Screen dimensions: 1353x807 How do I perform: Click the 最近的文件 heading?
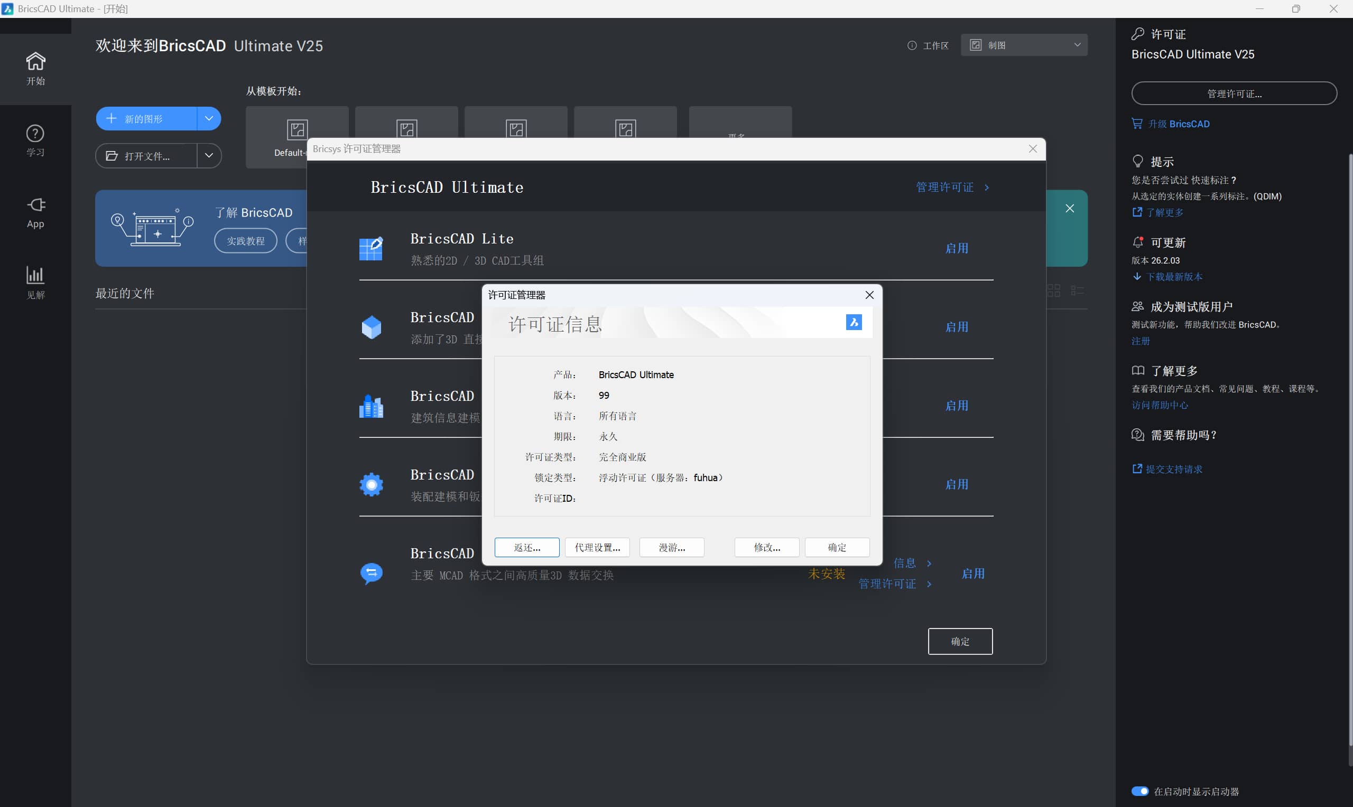click(125, 293)
